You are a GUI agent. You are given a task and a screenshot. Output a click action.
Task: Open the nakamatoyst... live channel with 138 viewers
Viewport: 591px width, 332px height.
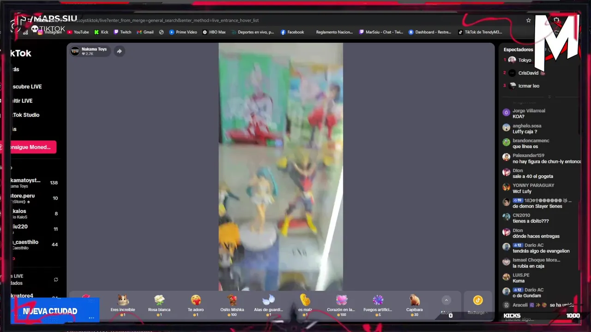pos(35,183)
